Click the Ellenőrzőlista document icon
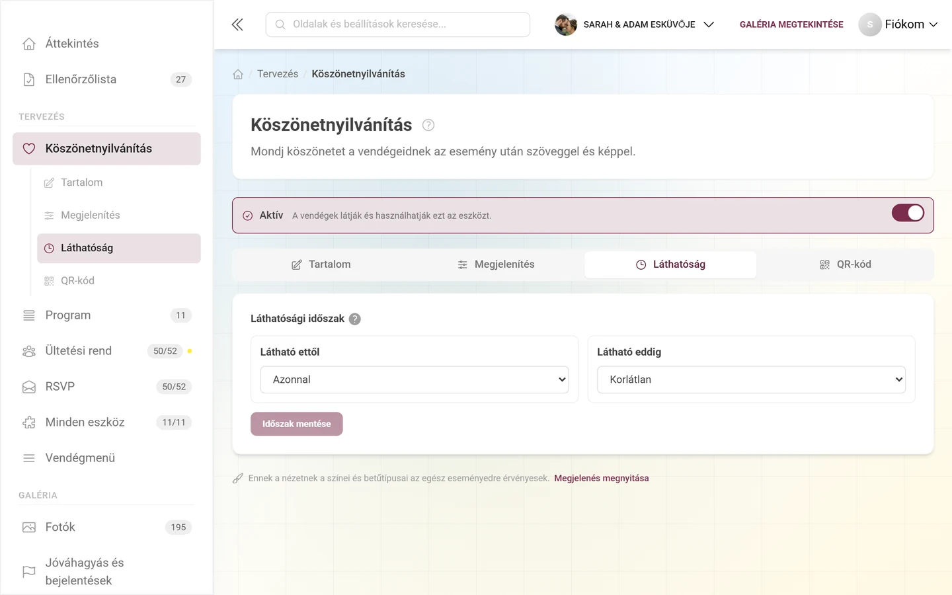Screen dimensions: 952x595 point(29,79)
